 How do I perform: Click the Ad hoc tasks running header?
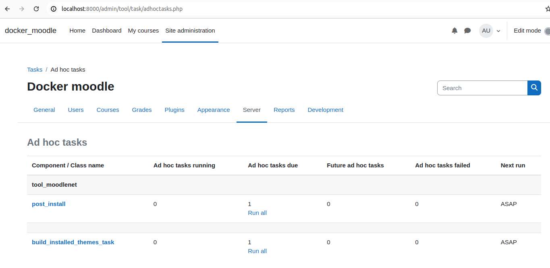(184, 165)
